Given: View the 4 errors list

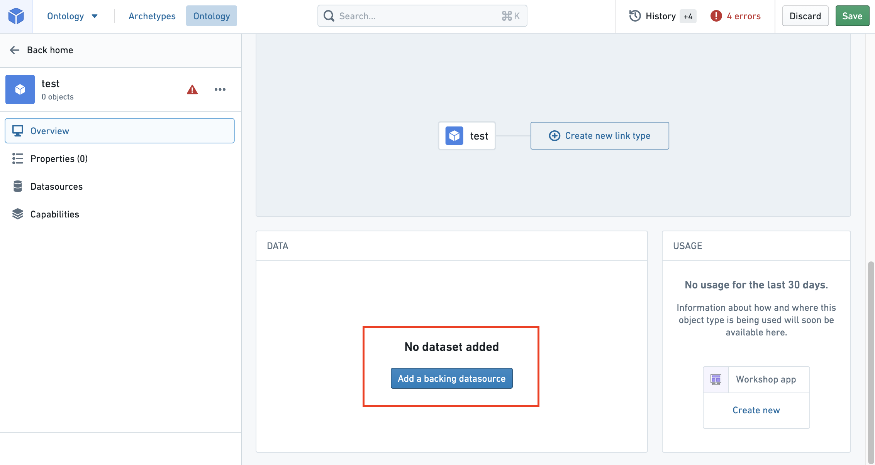Looking at the screenshot, I should tap(736, 16).
